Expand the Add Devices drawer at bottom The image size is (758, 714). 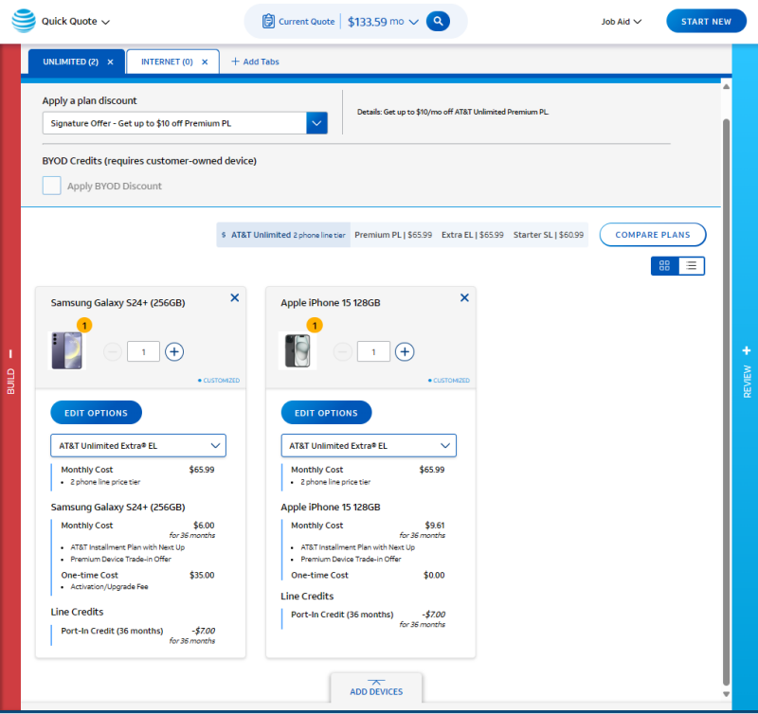(376, 687)
